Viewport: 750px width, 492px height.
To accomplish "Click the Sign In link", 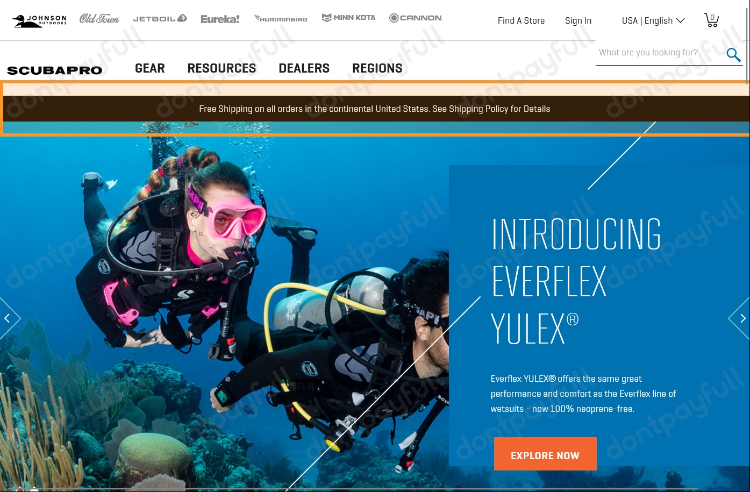I will click(x=578, y=20).
